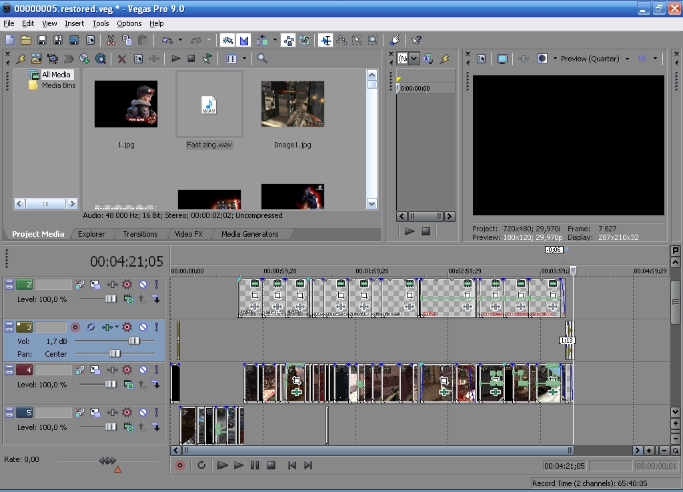Click the Preview on External Monitor icon
The height and width of the screenshot is (492, 683).
tap(502, 59)
